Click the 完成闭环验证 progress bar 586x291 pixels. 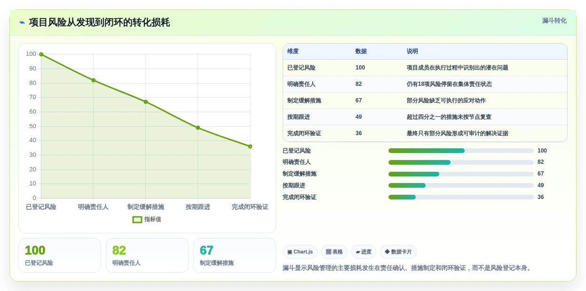461,197
